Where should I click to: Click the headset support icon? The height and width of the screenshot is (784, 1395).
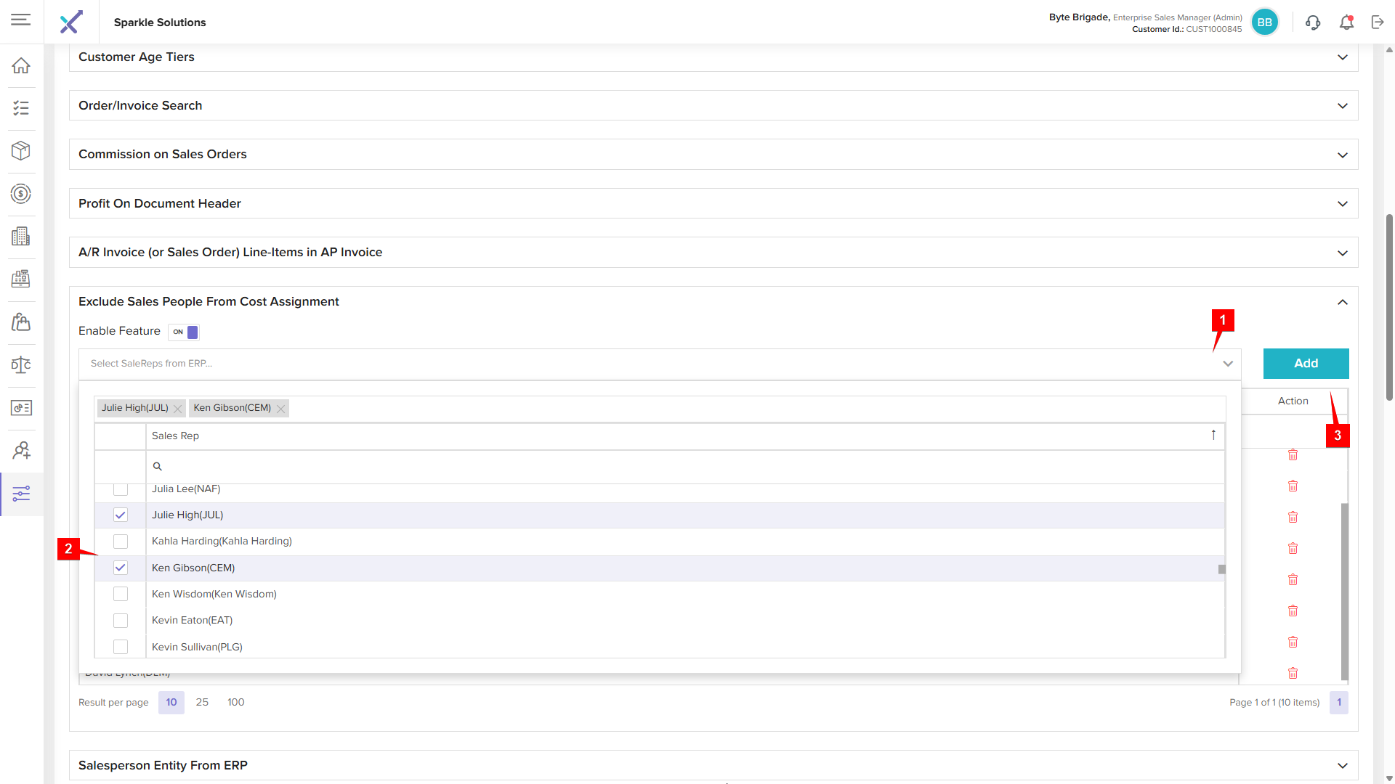1312,23
